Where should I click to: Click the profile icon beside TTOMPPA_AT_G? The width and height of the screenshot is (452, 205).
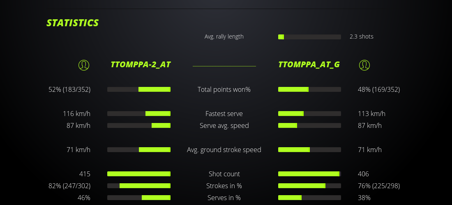point(364,65)
